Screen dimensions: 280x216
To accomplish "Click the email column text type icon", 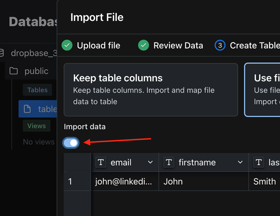I will coord(101,162).
